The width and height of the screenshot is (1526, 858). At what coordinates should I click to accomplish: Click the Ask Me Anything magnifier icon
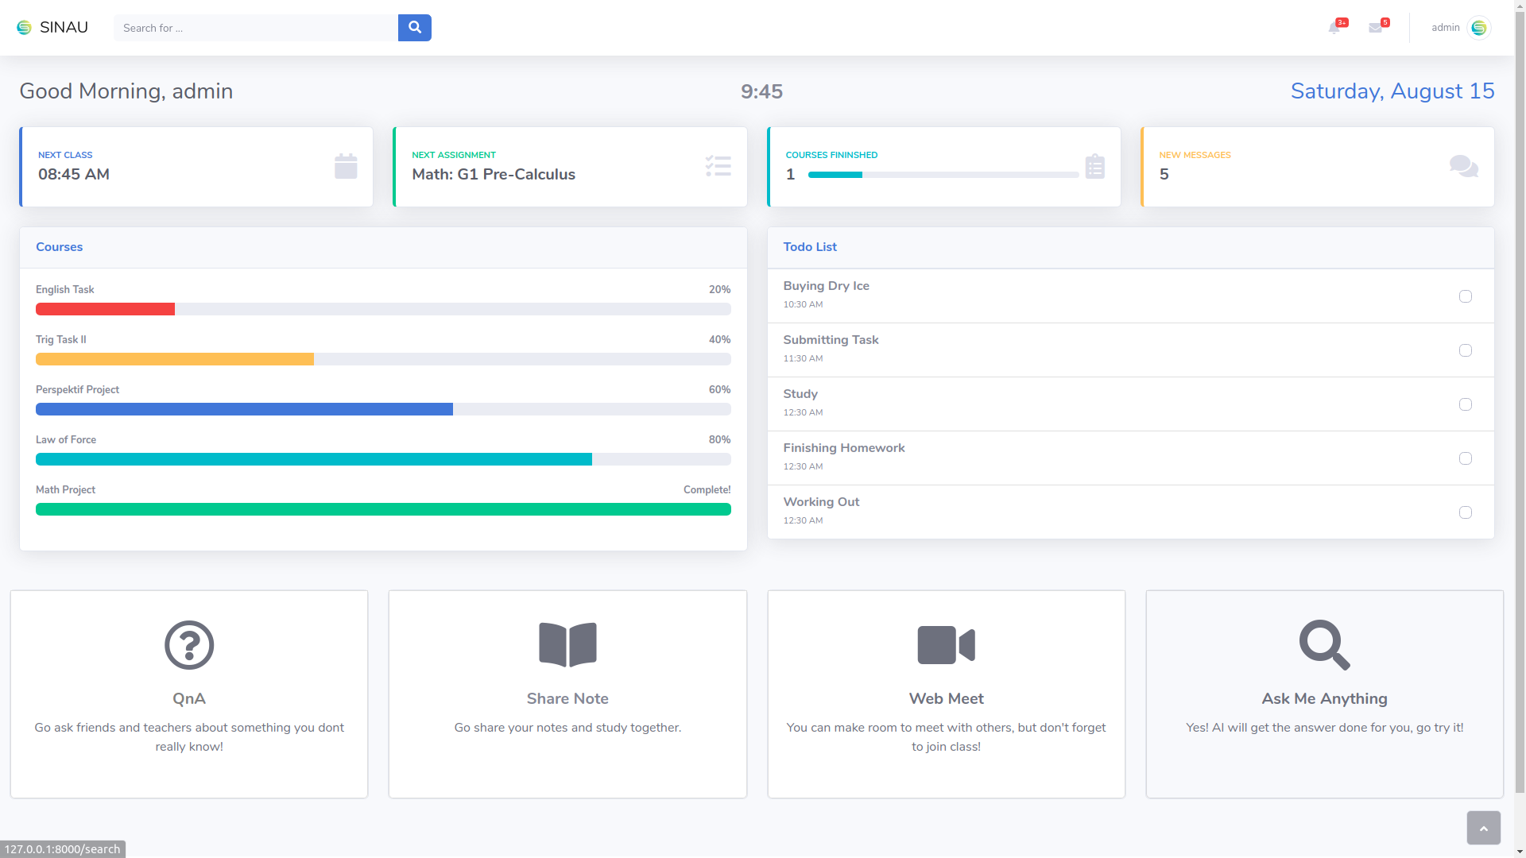click(x=1324, y=644)
